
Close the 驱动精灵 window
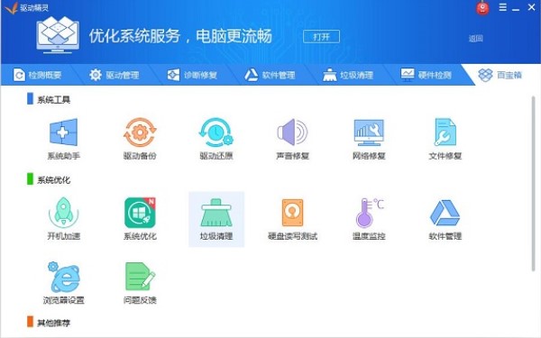point(532,7)
